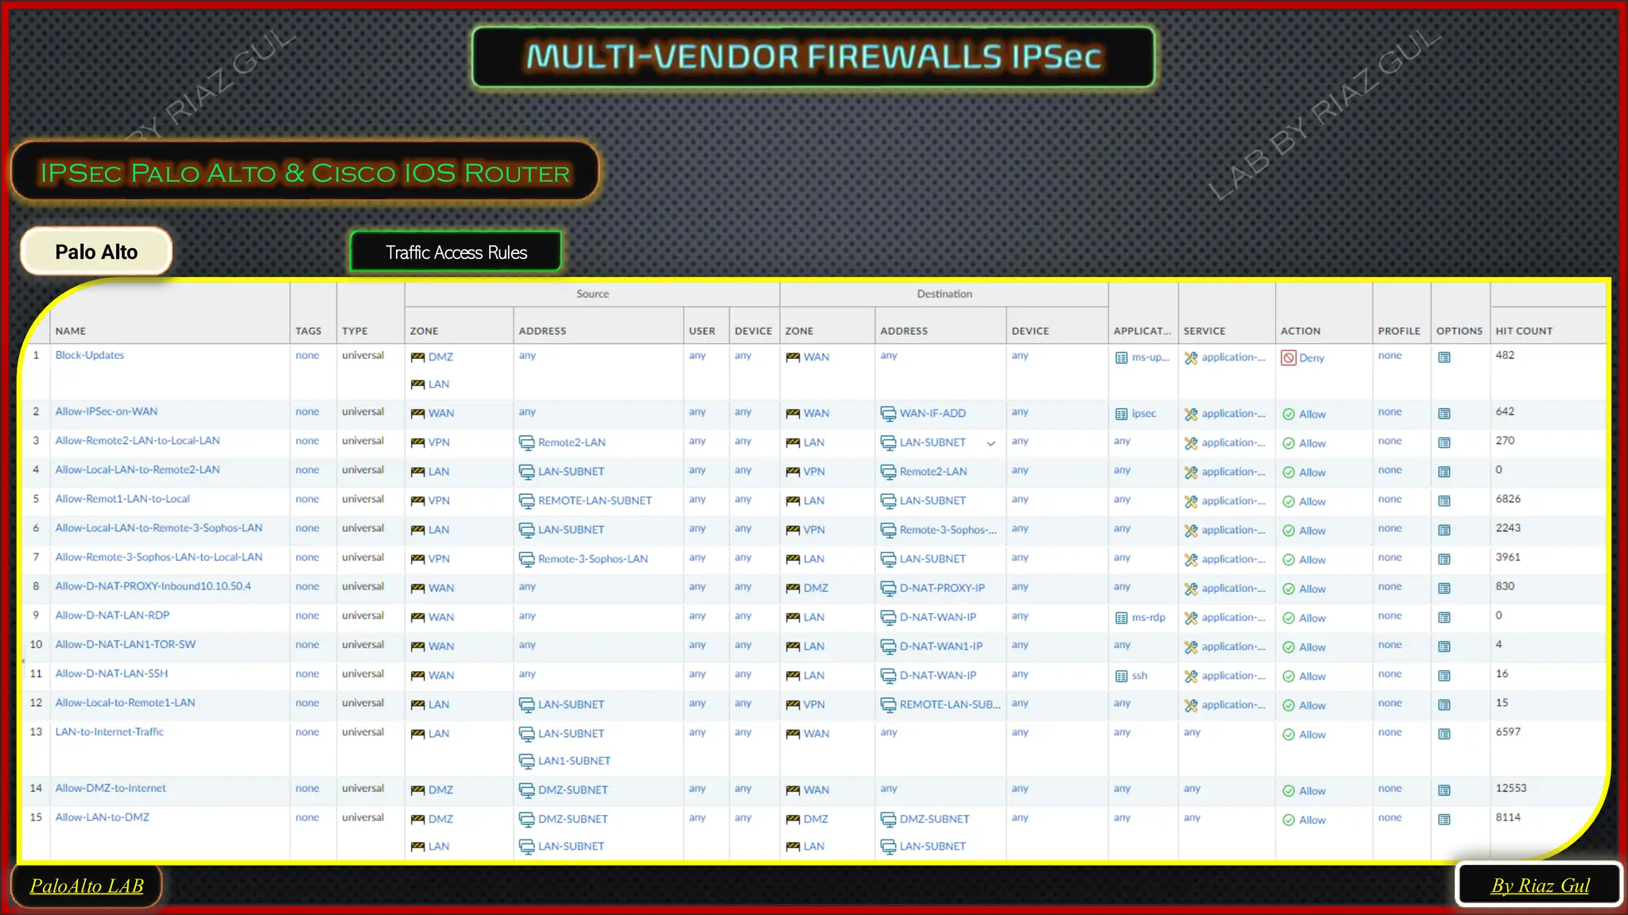Screen dimensions: 1628x915
Task: Select the Allow-D-NAT-LAN1-TOR-SW rule name
Action: click(x=126, y=645)
